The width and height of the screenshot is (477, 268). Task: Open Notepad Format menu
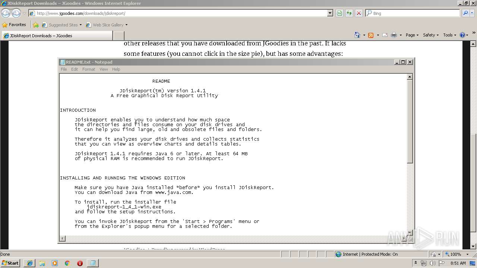pyautogui.click(x=89, y=69)
